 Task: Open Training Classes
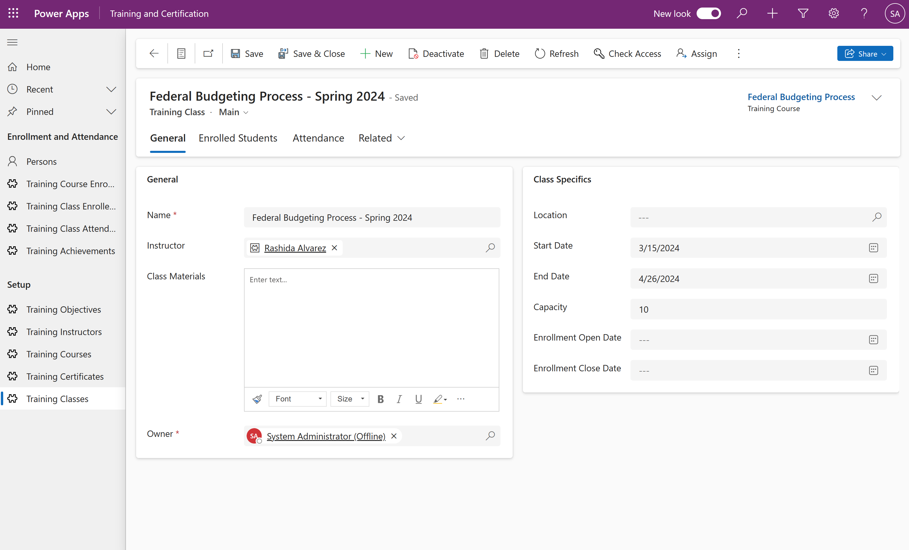point(63,399)
